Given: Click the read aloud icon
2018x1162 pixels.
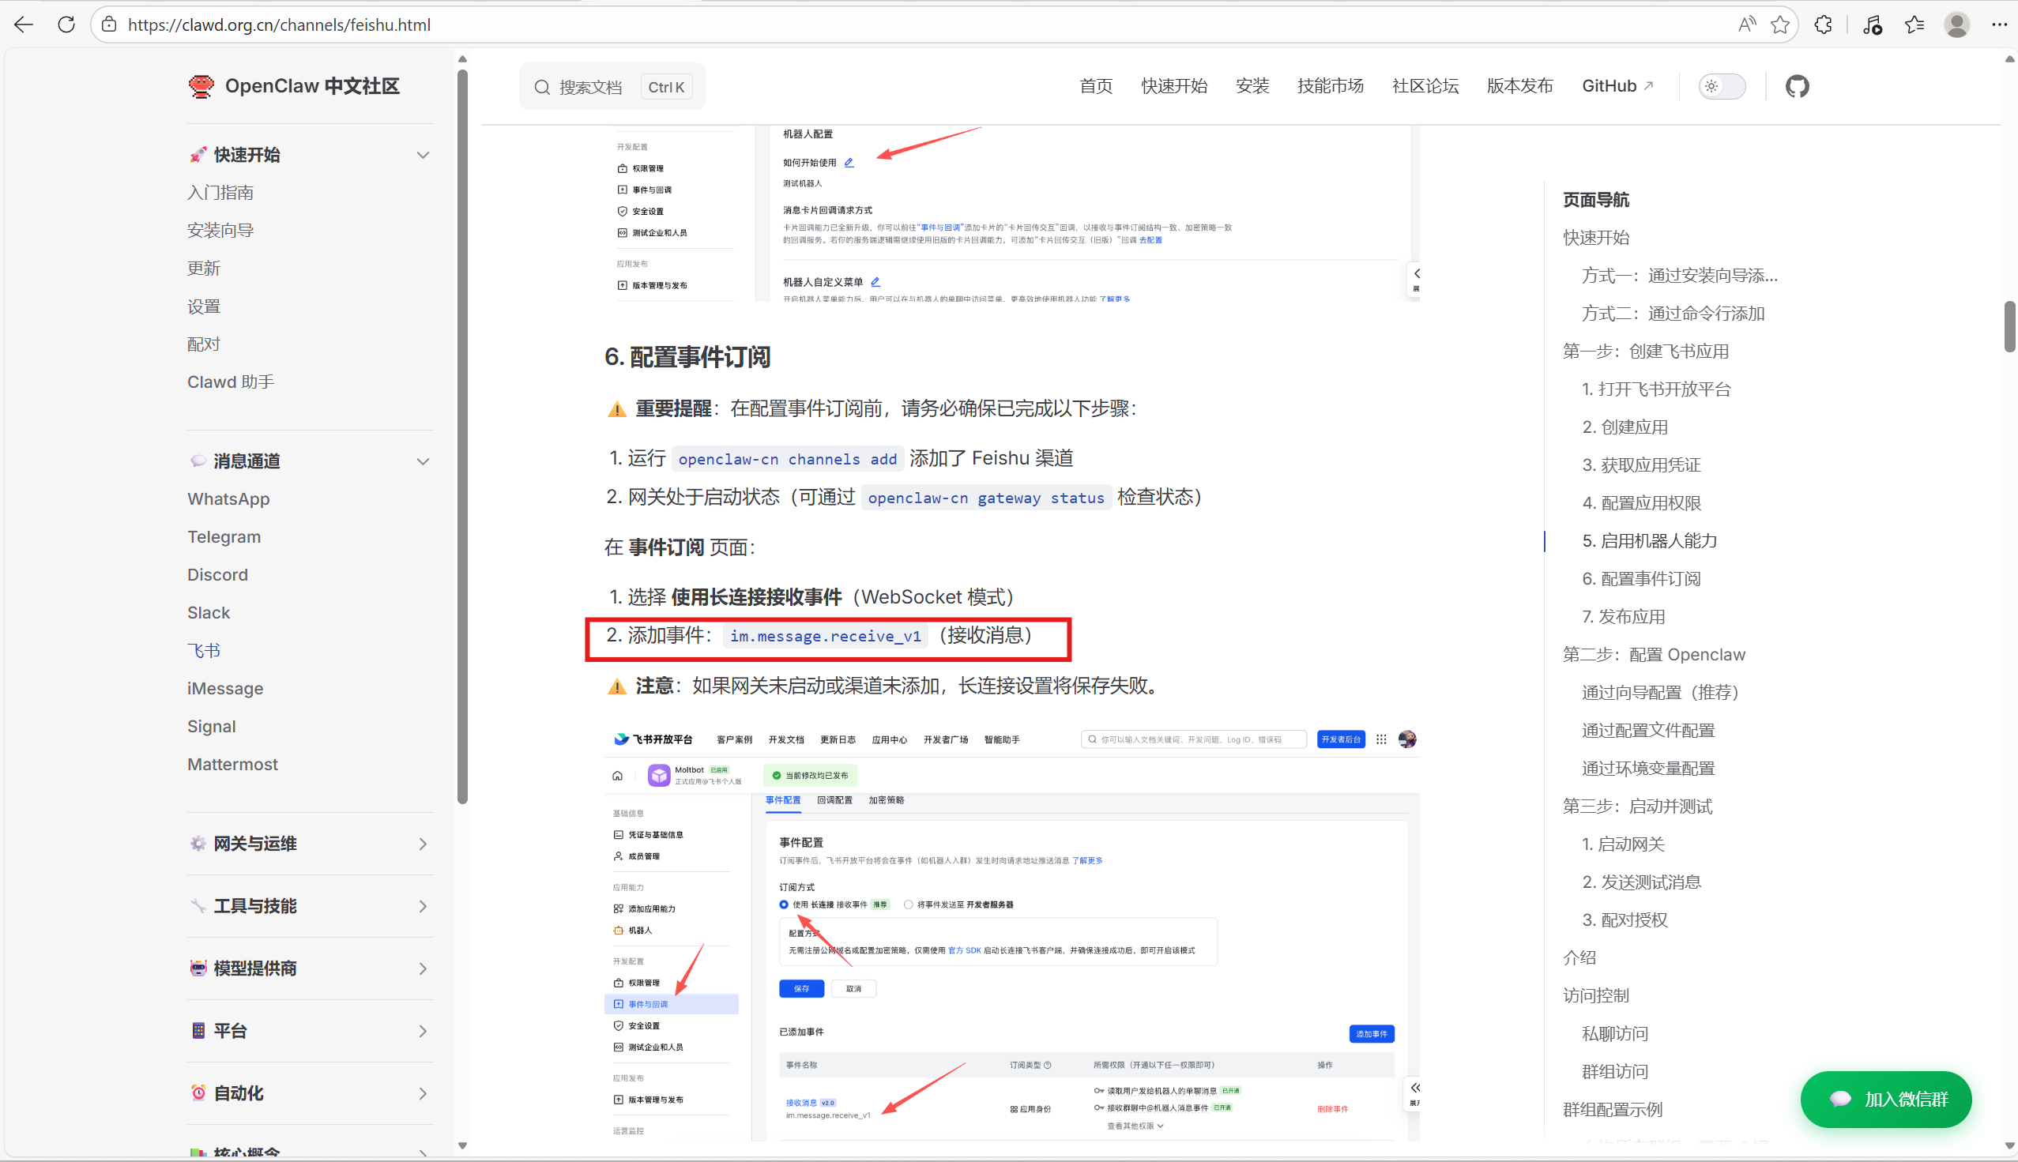Looking at the screenshot, I should pyautogui.click(x=1745, y=24).
